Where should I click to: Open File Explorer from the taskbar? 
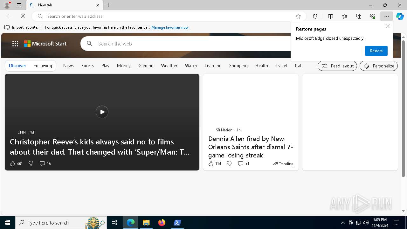pyautogui.click(x=146, y=223)
